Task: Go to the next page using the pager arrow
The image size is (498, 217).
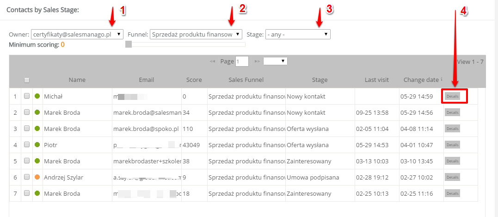Action: (257, 61)
